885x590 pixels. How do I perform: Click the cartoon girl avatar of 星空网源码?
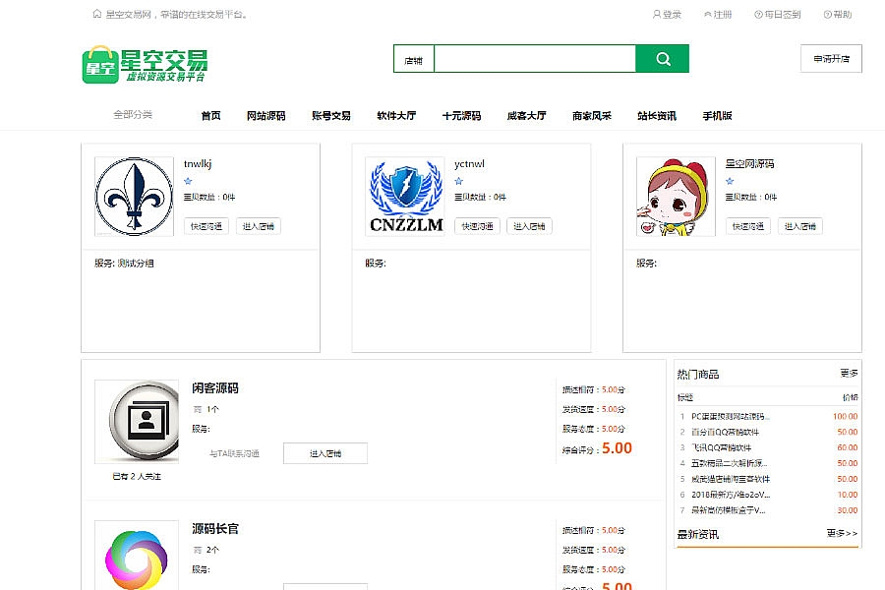(676, 197)
